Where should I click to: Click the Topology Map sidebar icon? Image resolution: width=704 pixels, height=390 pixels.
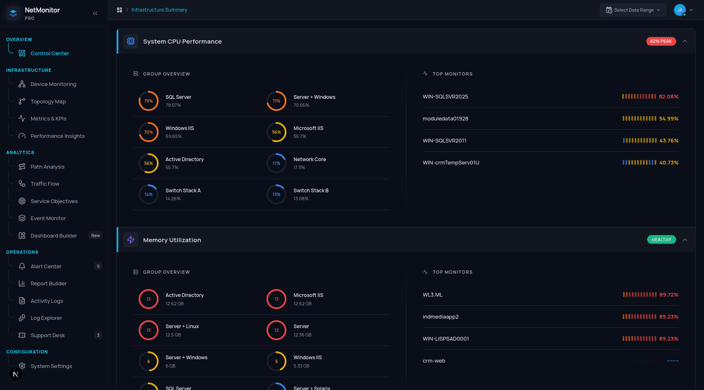pyautogui.click(x=22, y=101)
